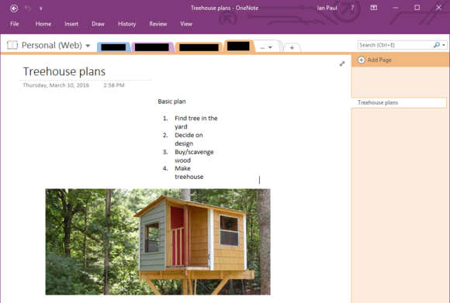The width and height of the screenshot is (450, 303).
Task: Expand the Personal (Web) notebook dropdown
Action: click(88, 46)
